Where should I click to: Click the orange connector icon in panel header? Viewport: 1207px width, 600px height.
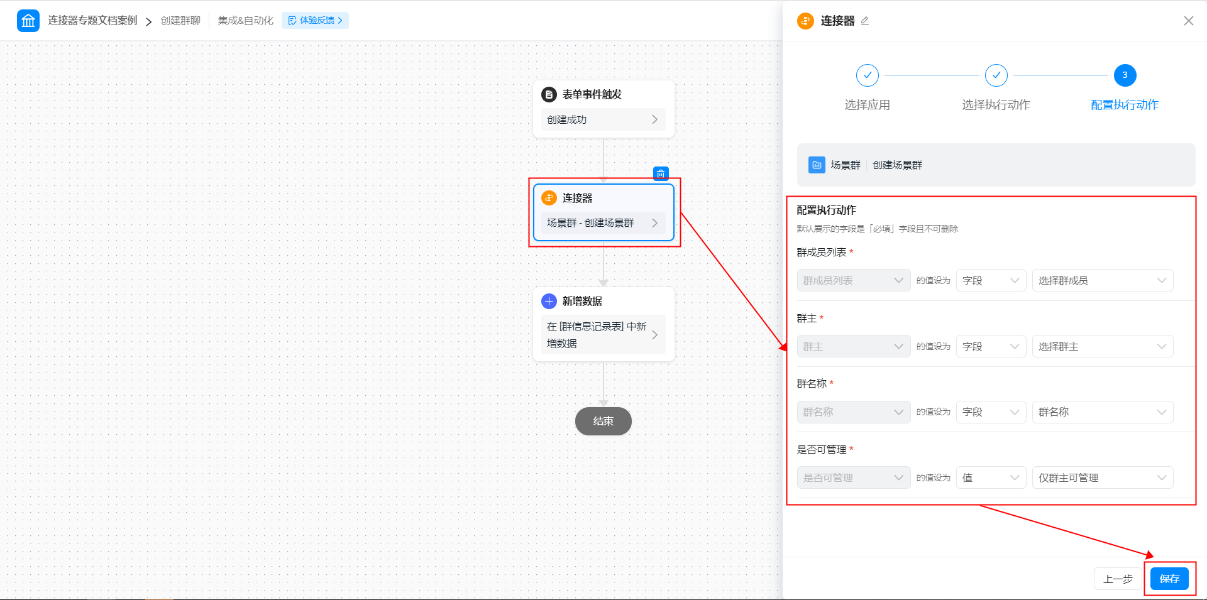(x=805, y=21)
